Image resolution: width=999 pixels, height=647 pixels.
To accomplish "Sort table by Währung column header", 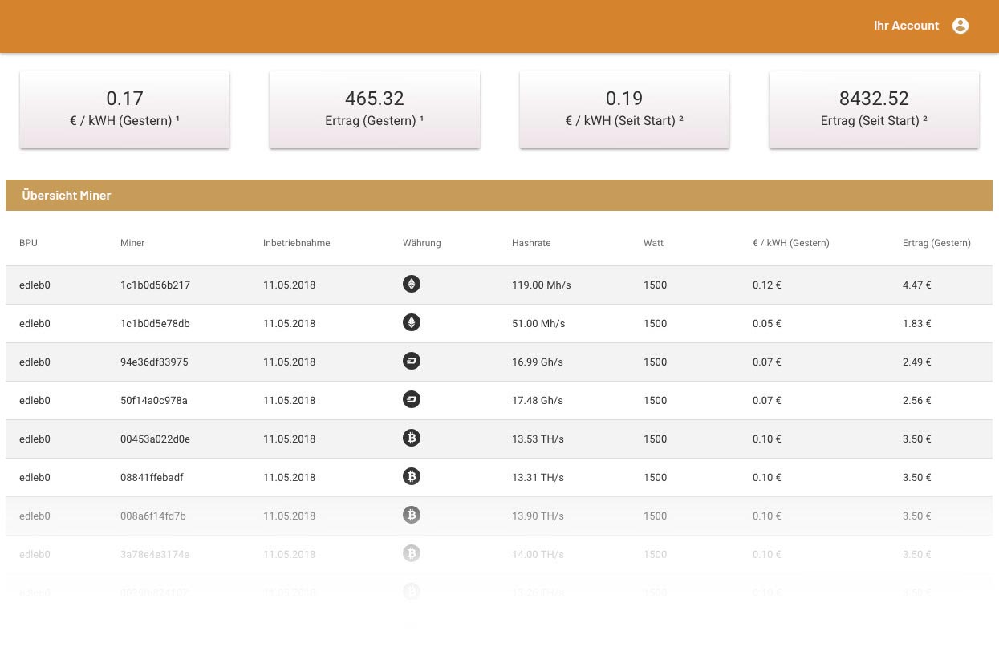I will click(x=421, y=243).
